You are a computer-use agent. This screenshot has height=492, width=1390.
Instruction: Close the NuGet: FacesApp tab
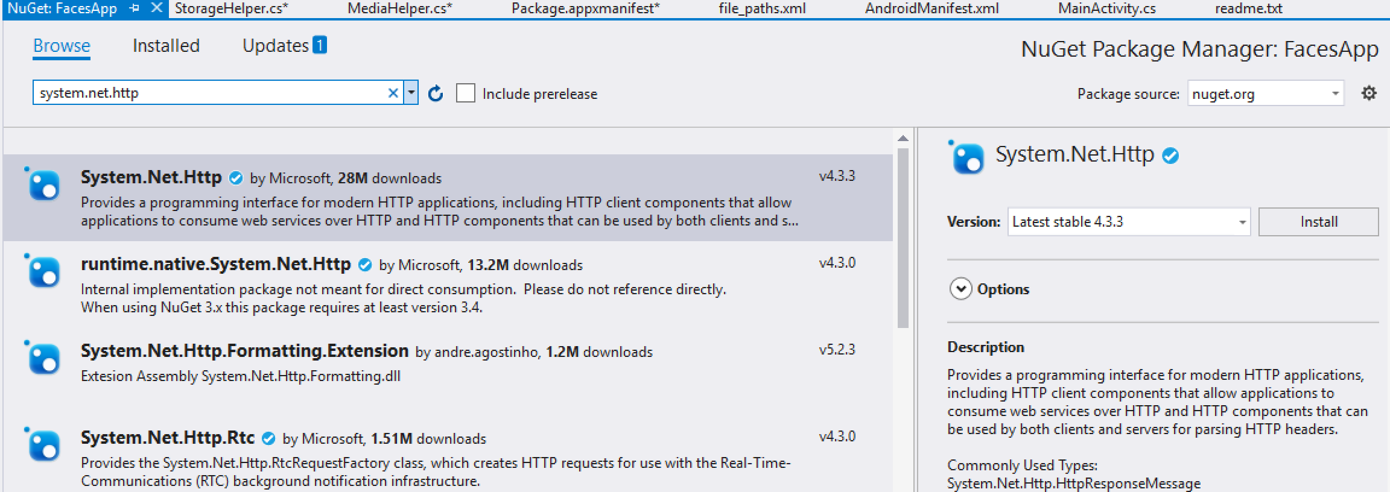pyautogui.click(x=157, y=8)
